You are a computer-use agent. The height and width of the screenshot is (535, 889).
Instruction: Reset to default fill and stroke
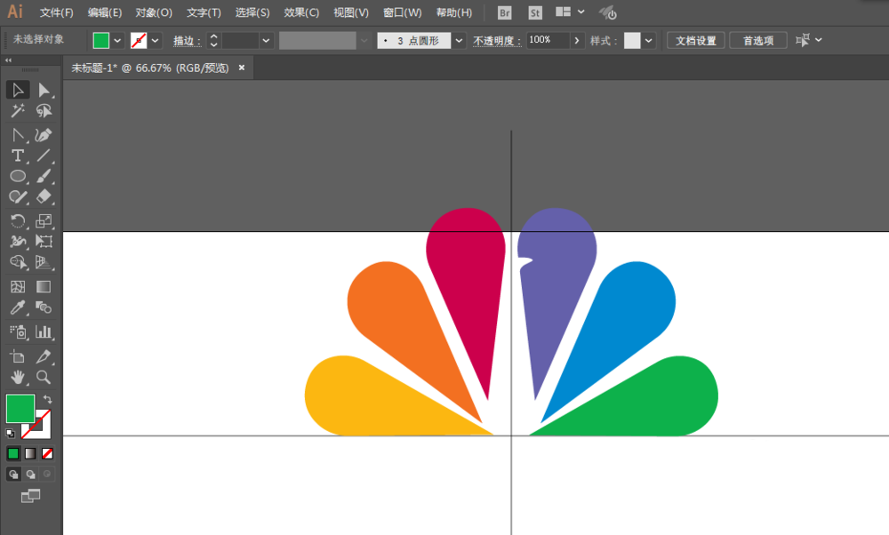click(10, 434)
